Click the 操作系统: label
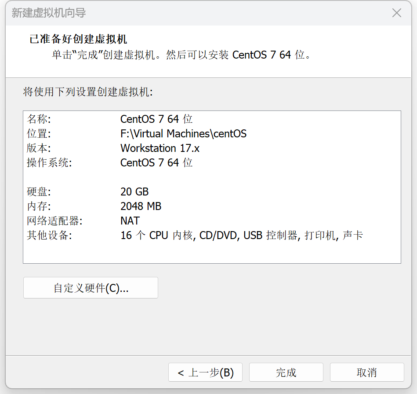 click(50, 163)
